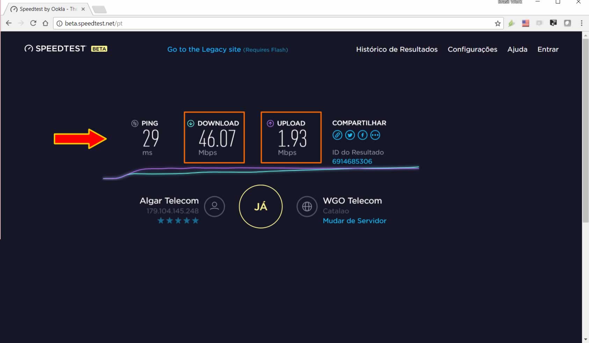589x343 pixels.
Task: Open more sharing options icon
Action: pyautogui.click(x=375, y=135)
